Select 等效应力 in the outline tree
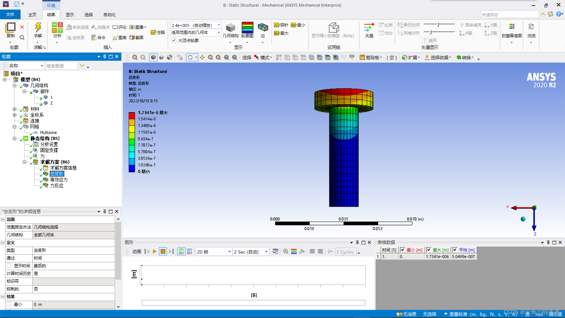 click(x=59, y=180)
